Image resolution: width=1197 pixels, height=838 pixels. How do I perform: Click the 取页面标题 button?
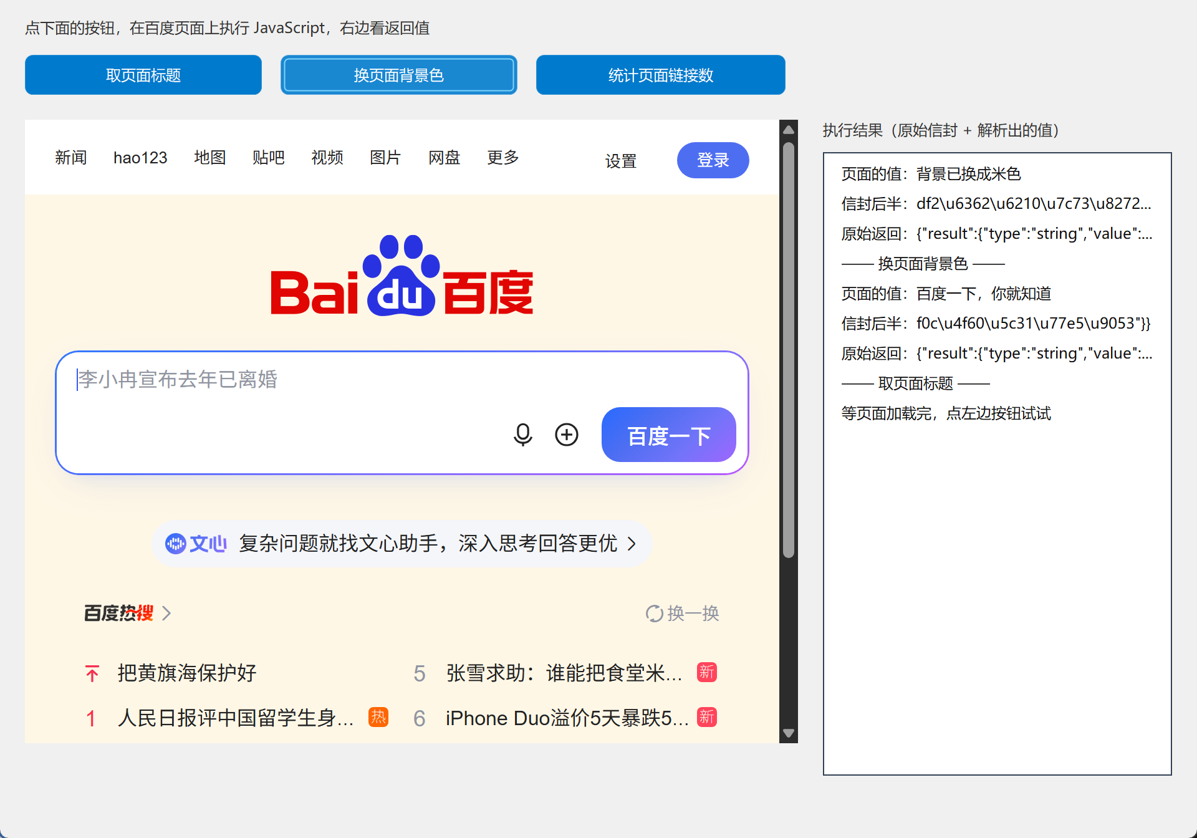pyautogui.click(x=143, y=75)
